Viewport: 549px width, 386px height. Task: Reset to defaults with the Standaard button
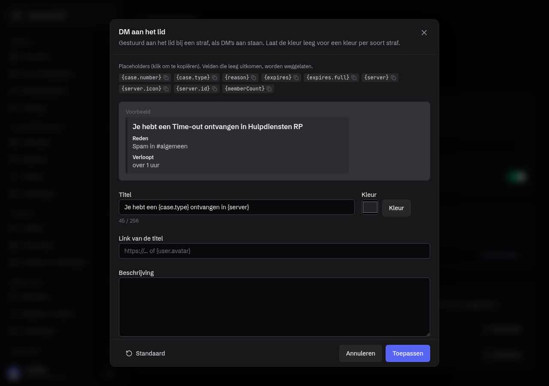(x=145, y=353)
